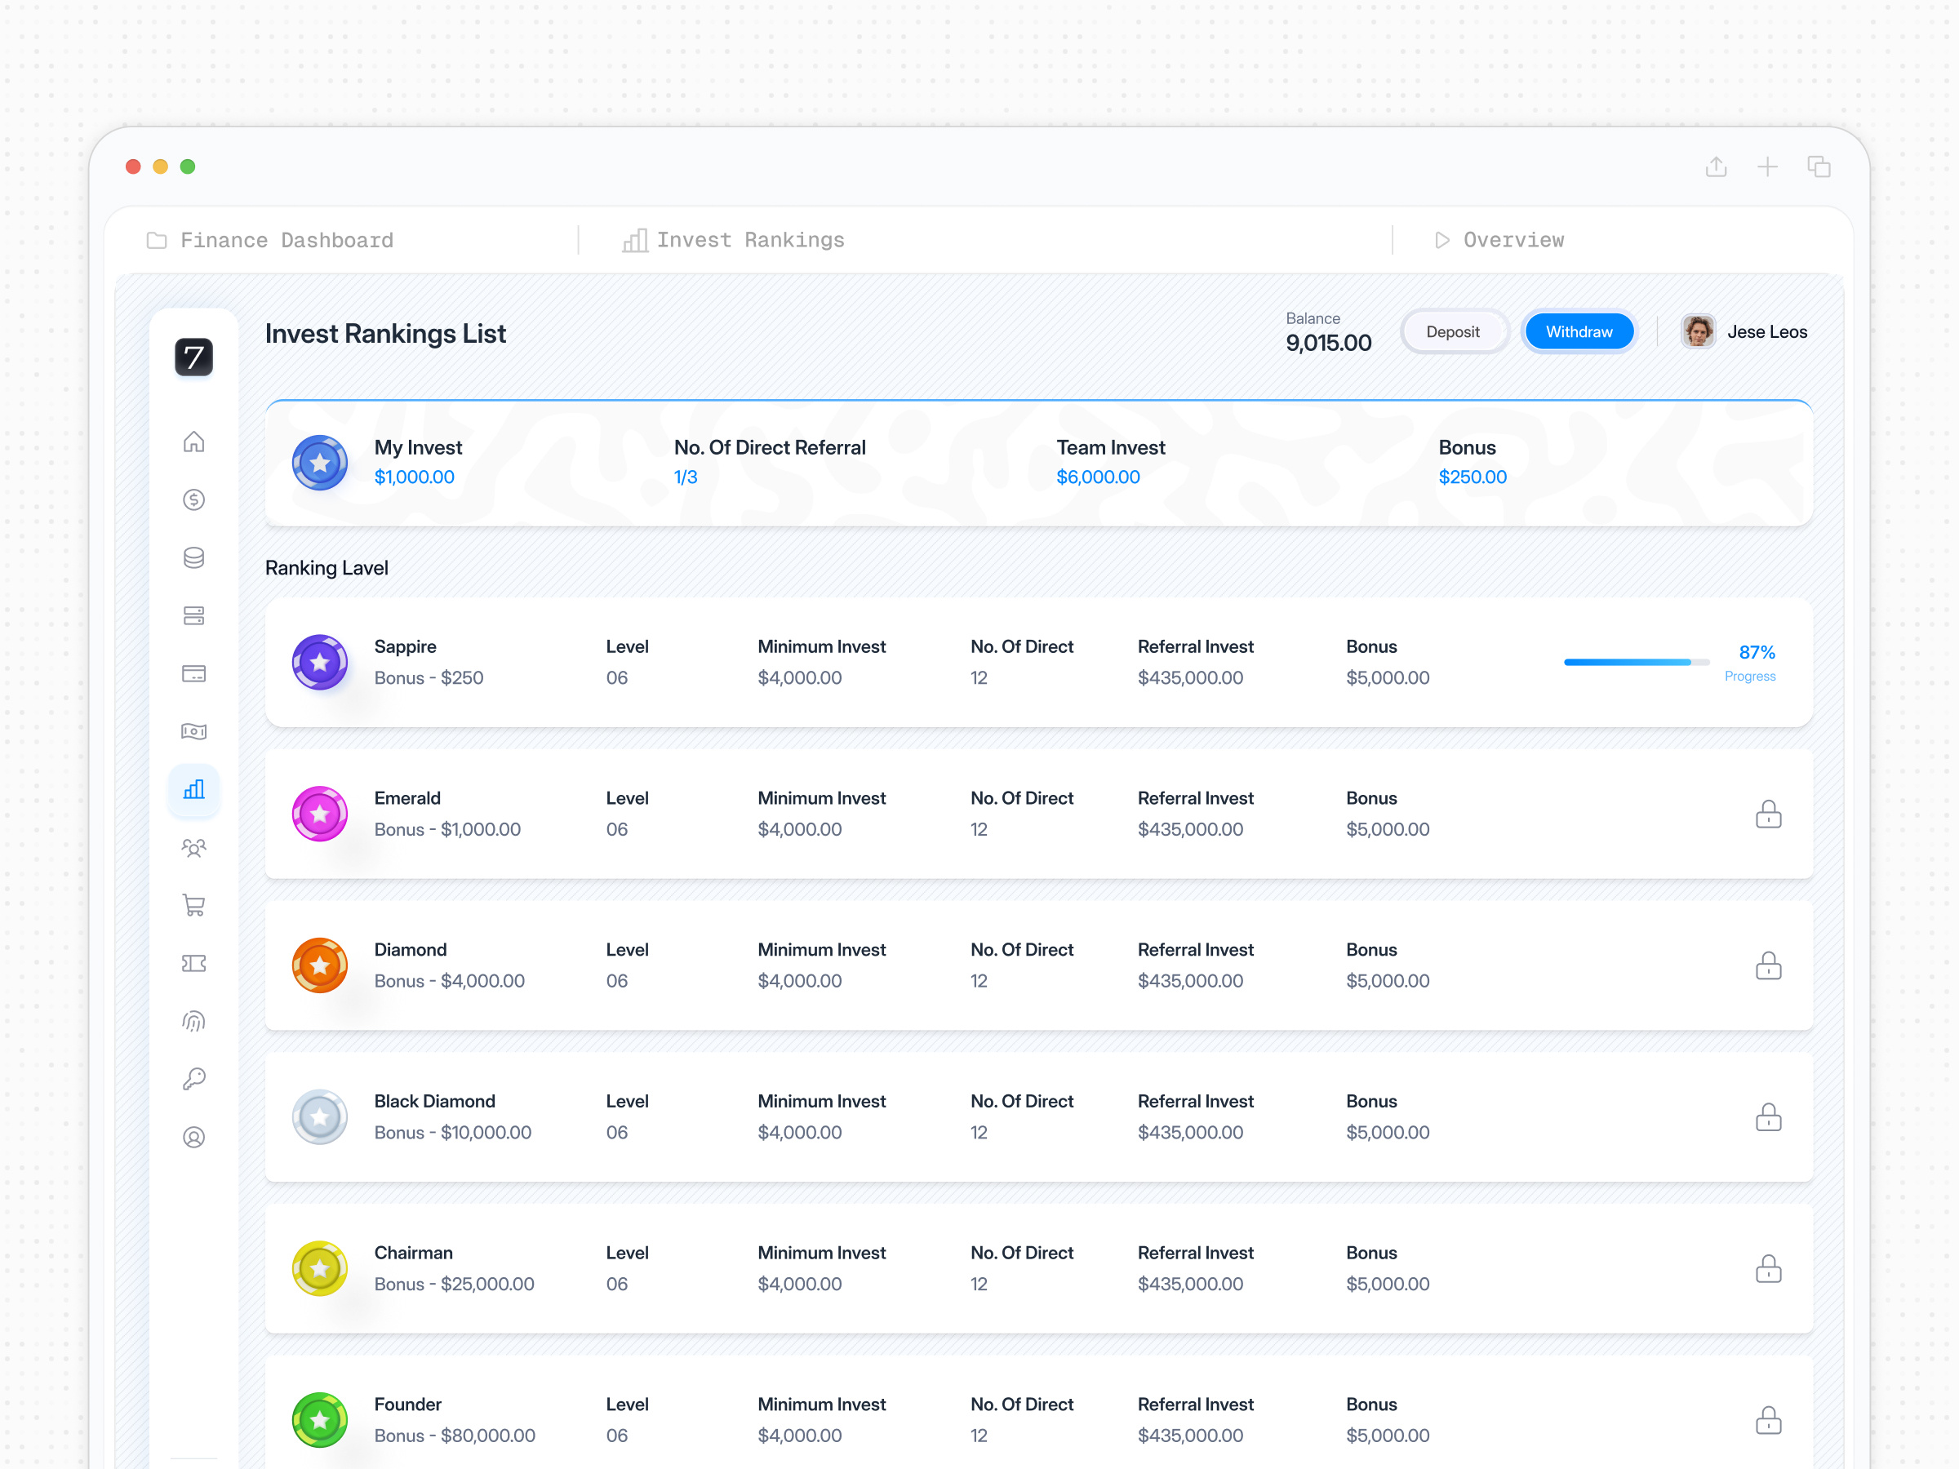The height and width of the screenshot is (1469, 1959).
Task: Unlock the Founder ranking level
Action: click(1769, 1419)
